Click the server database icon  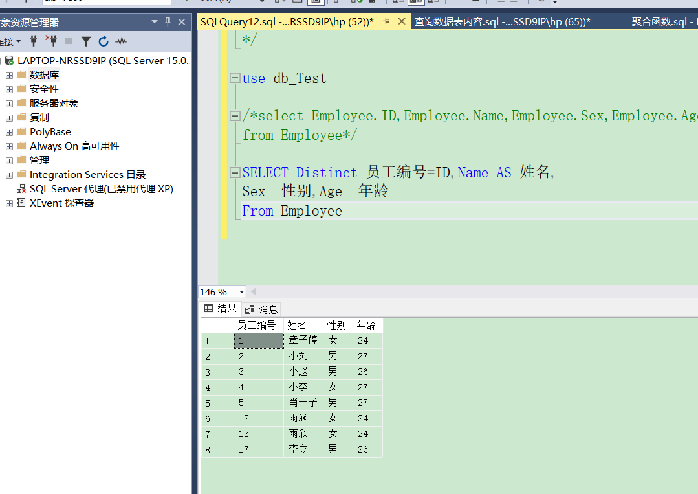[x=9, y=61]
